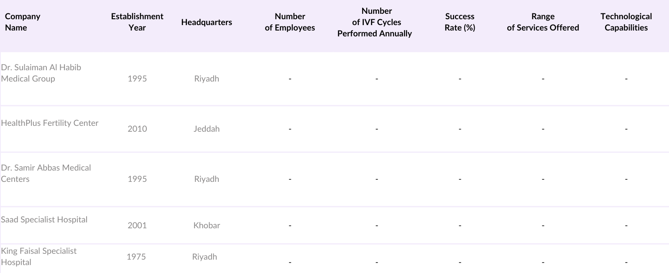The width and height of the screenshot is (669, 273).
Task: Select Saad Specialist Hospital company name
Action: click(x=44, y=219)
